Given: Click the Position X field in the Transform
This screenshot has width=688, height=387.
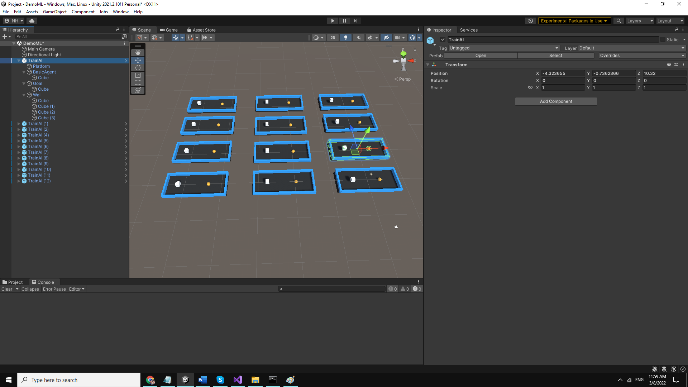Looking at the screenshot, I should click(563, 73).
